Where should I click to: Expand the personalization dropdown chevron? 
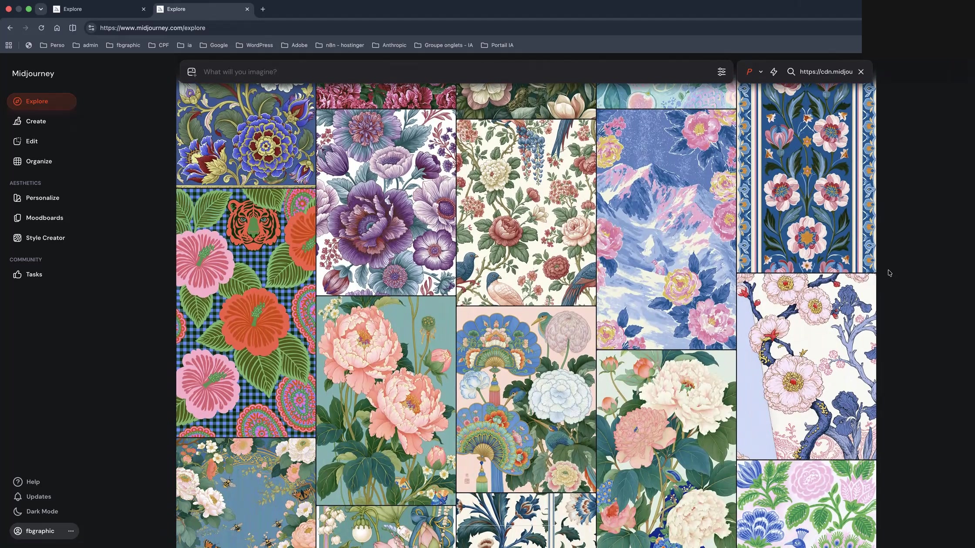(761, 72)
